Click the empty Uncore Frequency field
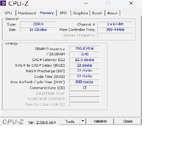 click(115, 35)
